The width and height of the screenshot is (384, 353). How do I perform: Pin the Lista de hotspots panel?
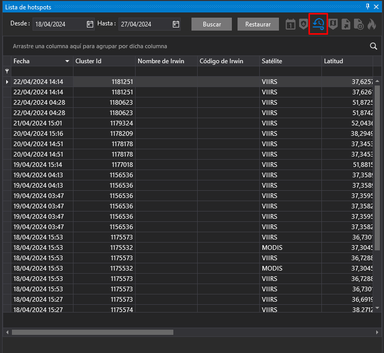pos(368,6)
